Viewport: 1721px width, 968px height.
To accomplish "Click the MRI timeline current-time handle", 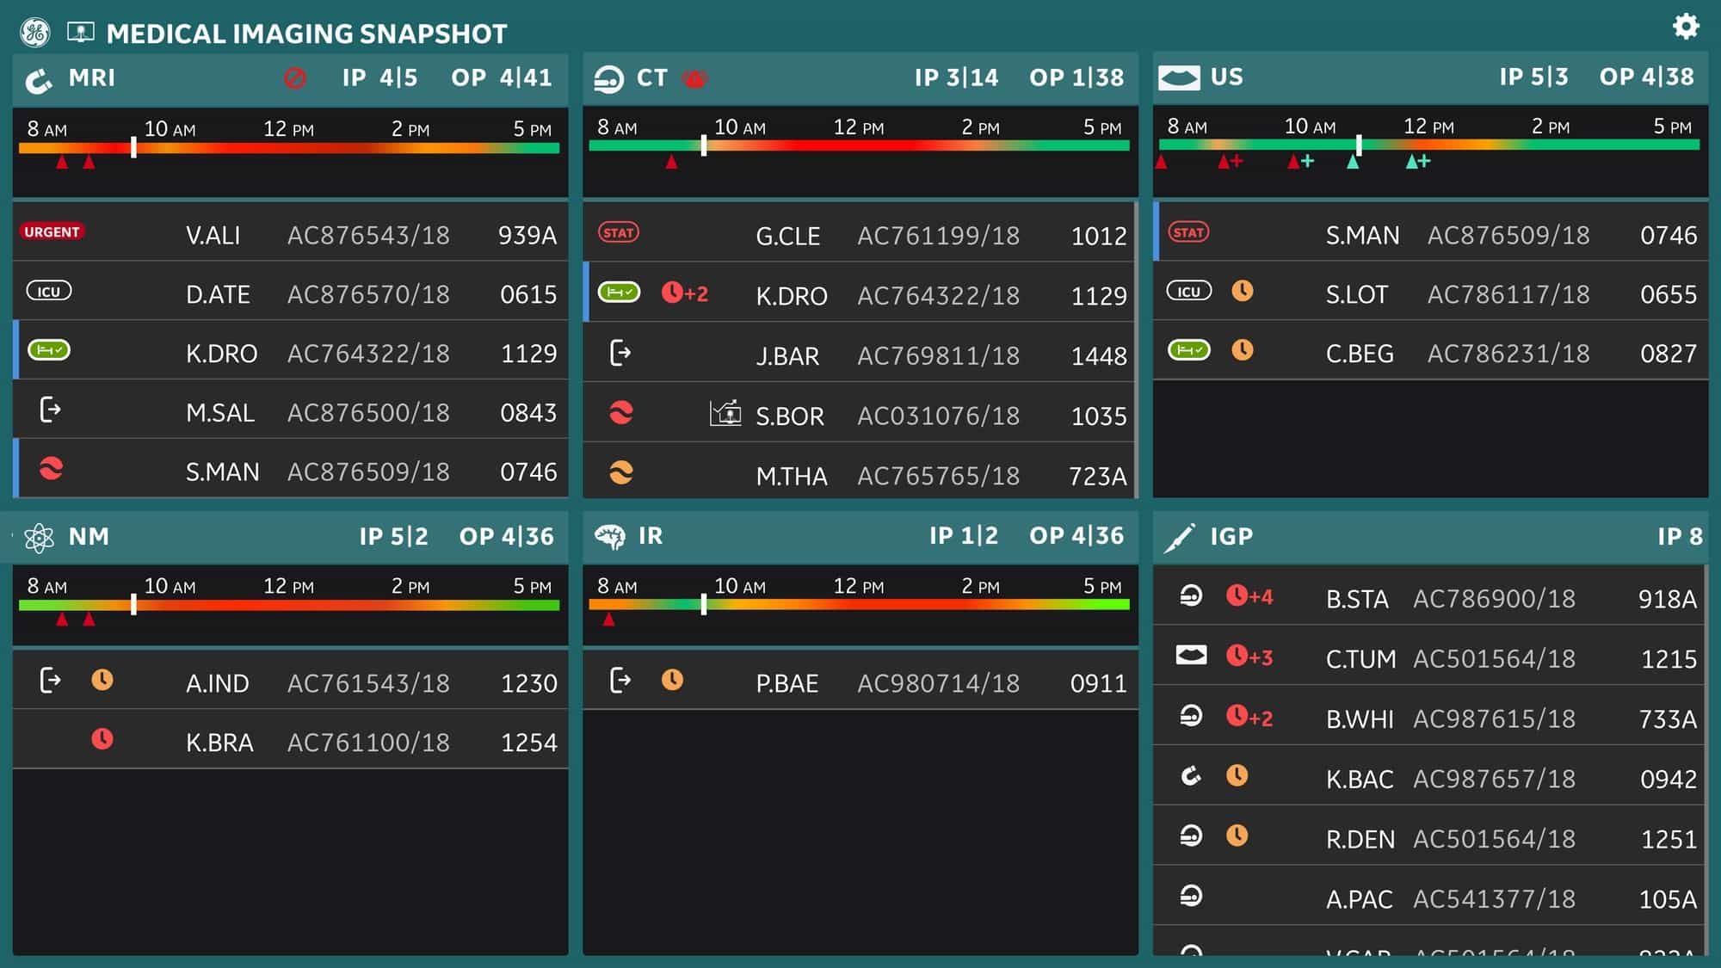I will [x=133, y=147].
